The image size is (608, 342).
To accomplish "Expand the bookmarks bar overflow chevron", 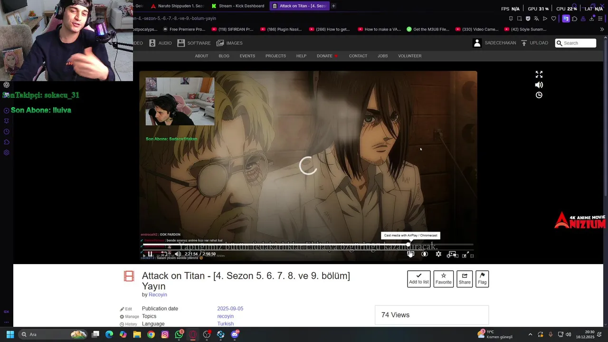I will (x=602, y=29).
